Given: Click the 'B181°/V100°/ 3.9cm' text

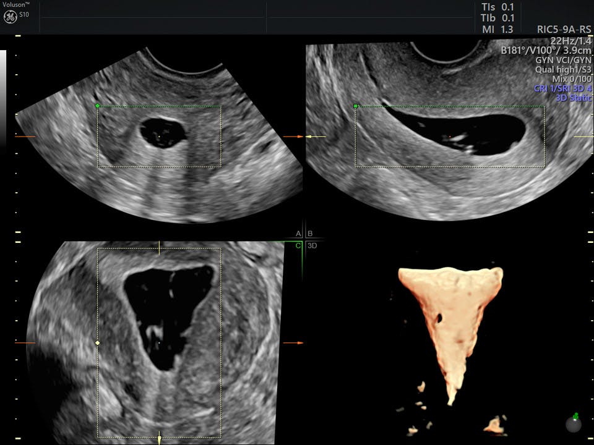Looking at the screenshot, I should [x=546, y=50].
